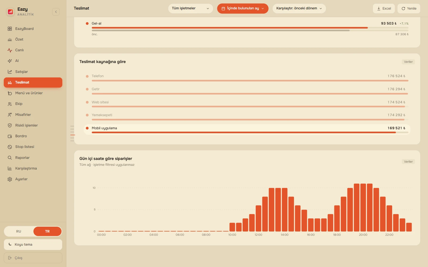Export data with Excel button
This screenshot has width=428, height=267.
point(384,9)
